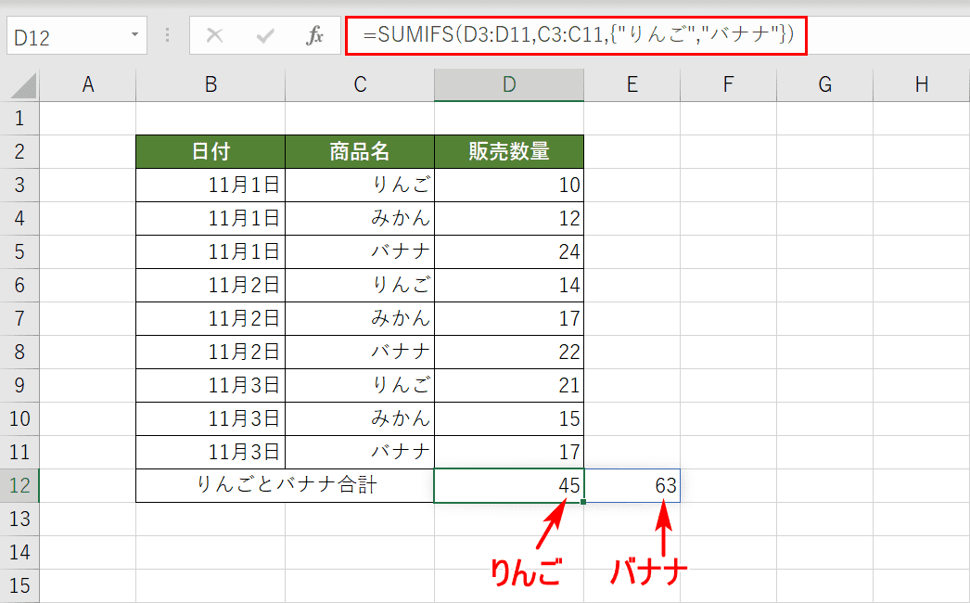The height and width of the screenshot is (603, 970).
Task: Select バナナ cell in row 11
Action: [x=360, y=453]
